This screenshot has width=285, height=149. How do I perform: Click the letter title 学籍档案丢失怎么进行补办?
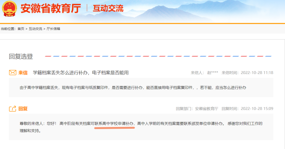pos(81,73)
